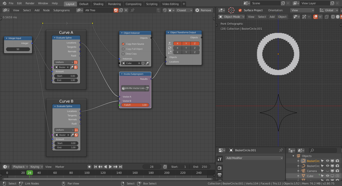
Task: Open Orientation View dropdown
Action: [302, 10]
